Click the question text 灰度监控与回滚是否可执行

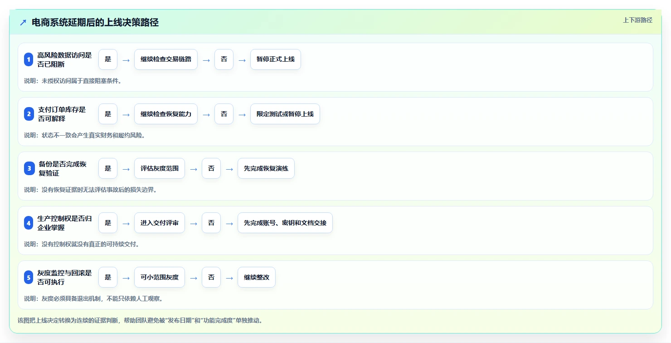coord(64,277)
